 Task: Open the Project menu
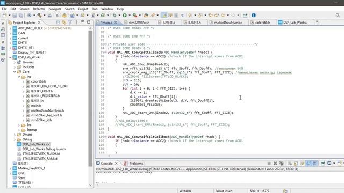click(x=83, y=9)
